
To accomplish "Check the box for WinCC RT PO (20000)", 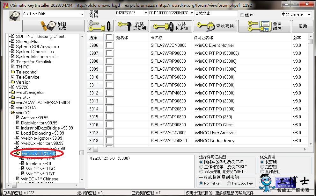I will point(109,61).
